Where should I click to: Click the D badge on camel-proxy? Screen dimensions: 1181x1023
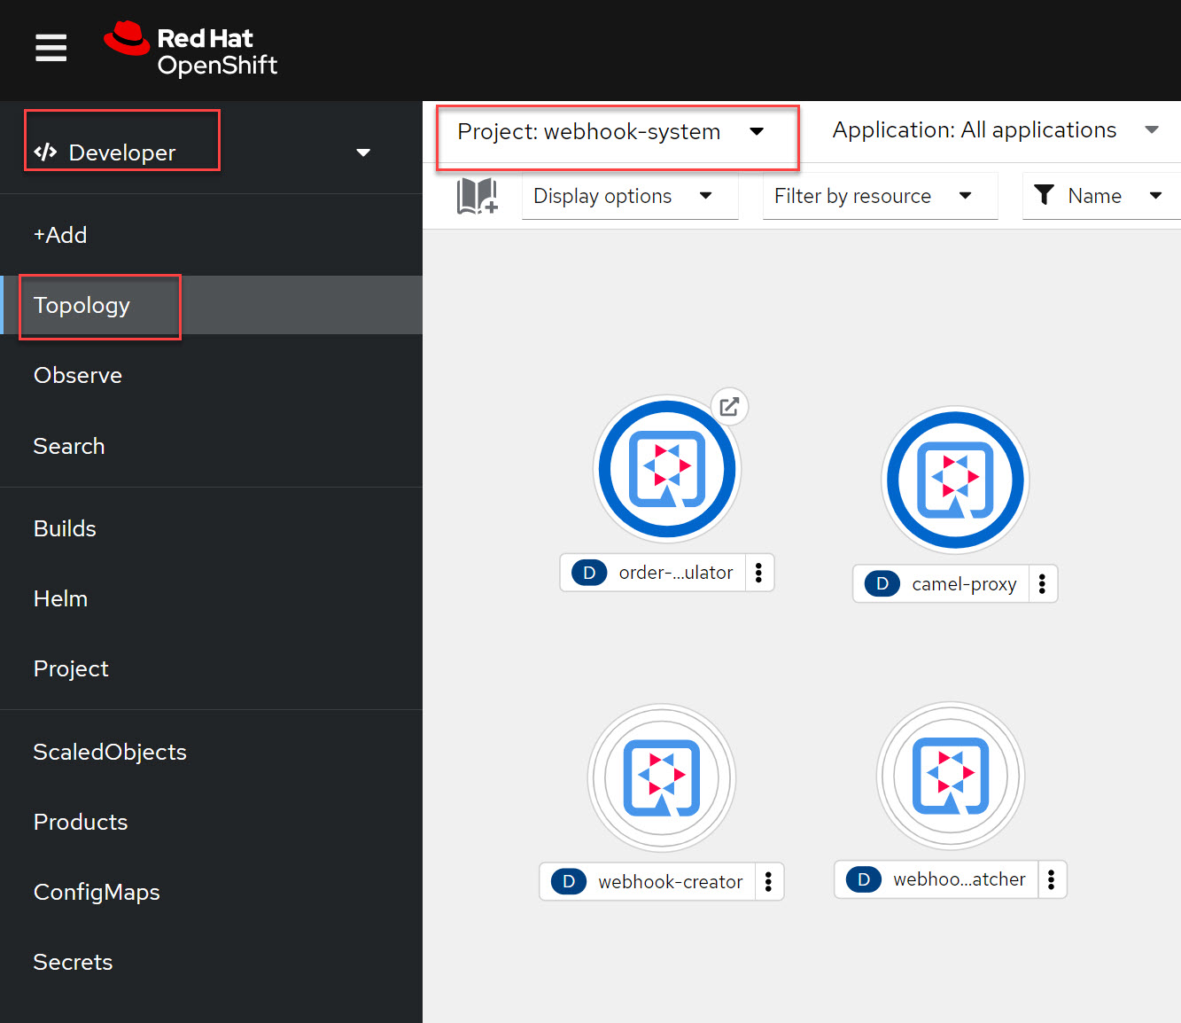pos(882,584)
